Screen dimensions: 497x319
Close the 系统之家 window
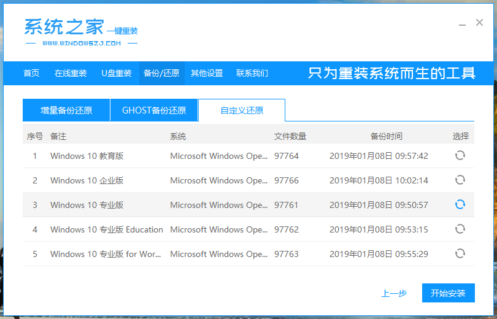[x=479, y=23]
